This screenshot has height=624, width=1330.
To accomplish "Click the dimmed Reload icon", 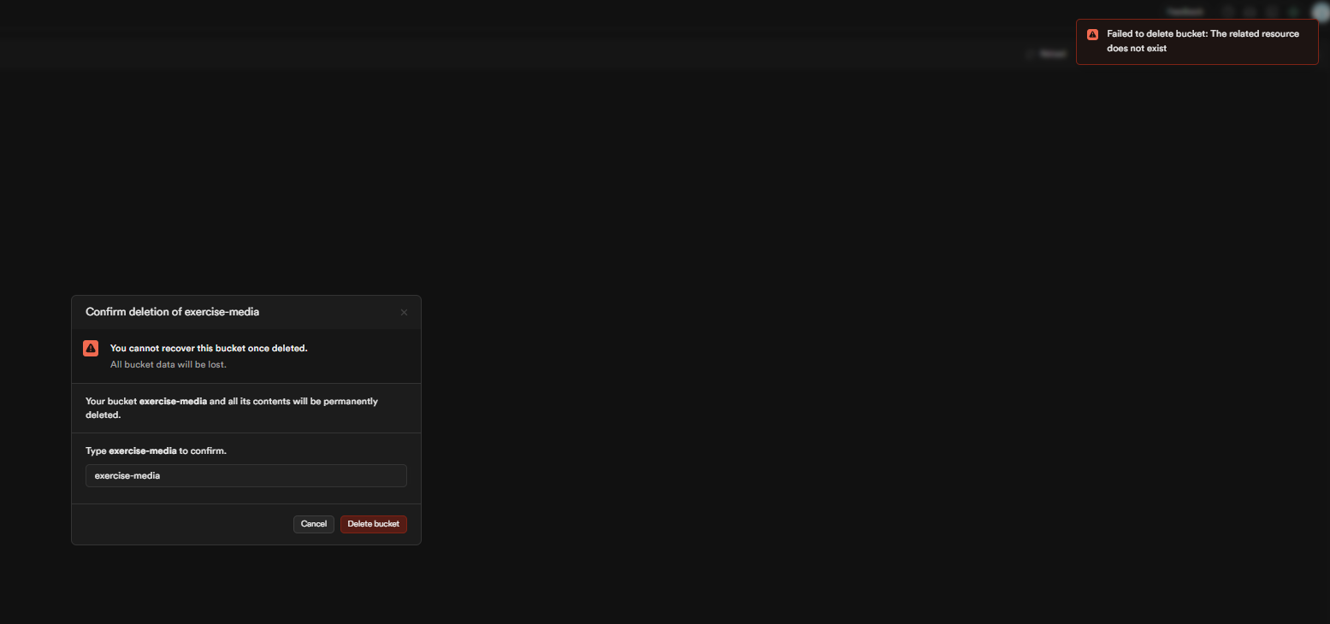I will coord(1029,54).
